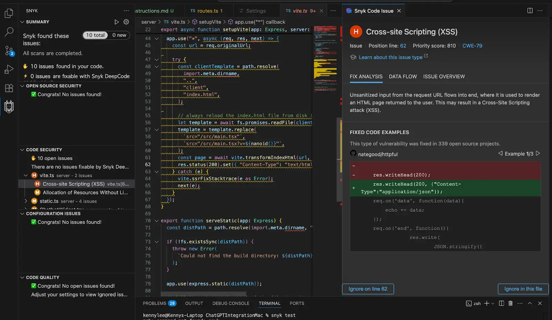Expand the static.ts issues tree node

point(26,201)
